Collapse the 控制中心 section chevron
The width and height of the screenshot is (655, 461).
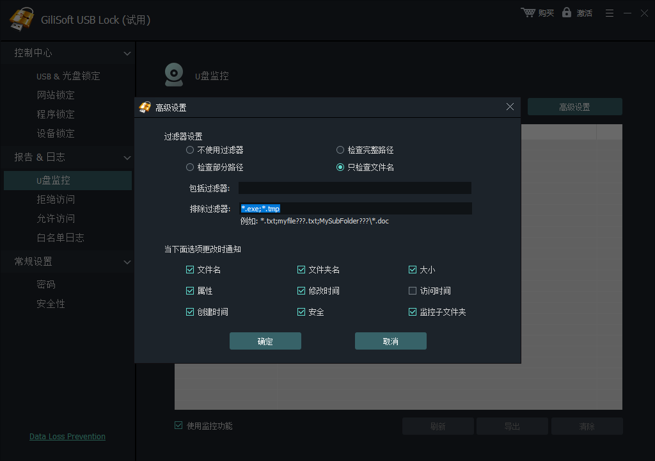pos(127,54)
